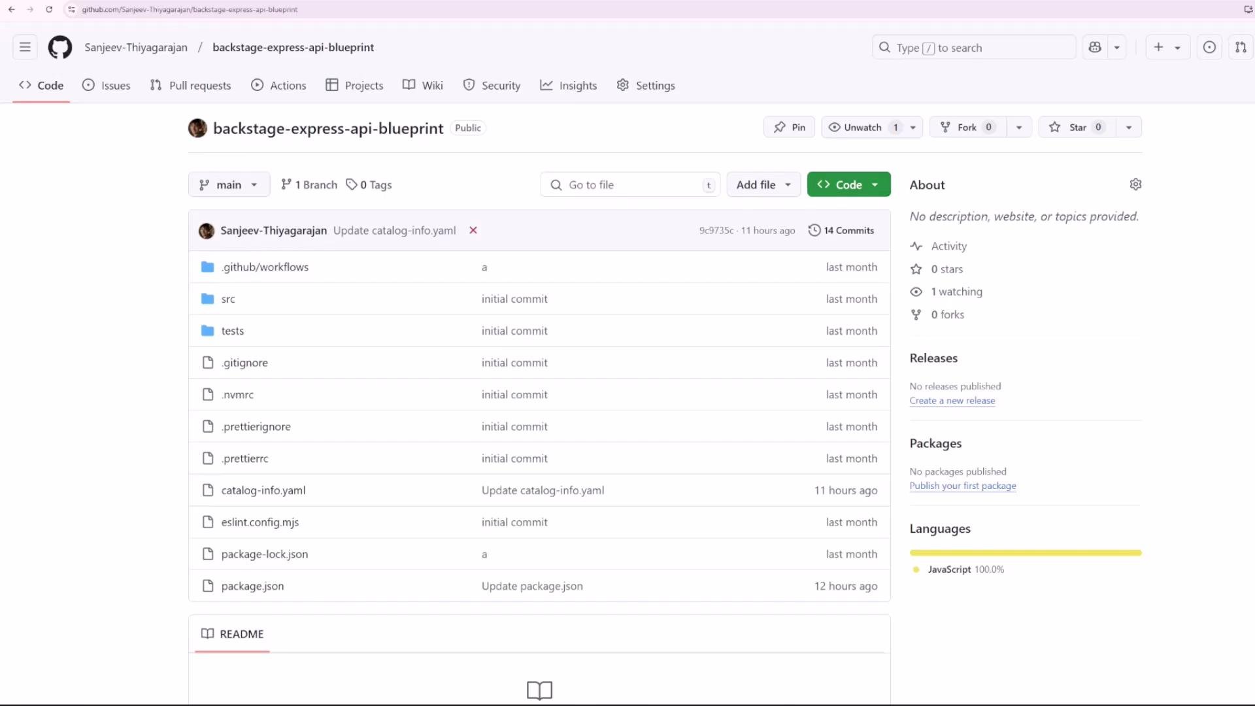The height and width of the screenshot is (706, 1255).
Task: Click Publish your first package link
Action: click(x=962, y=486)
